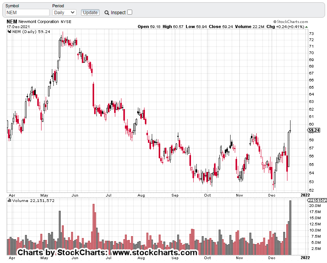This screenshot has width=327, height=263.
Task: Click the Inspect label text
Action: pyautogui.click(x=118, y=13)
